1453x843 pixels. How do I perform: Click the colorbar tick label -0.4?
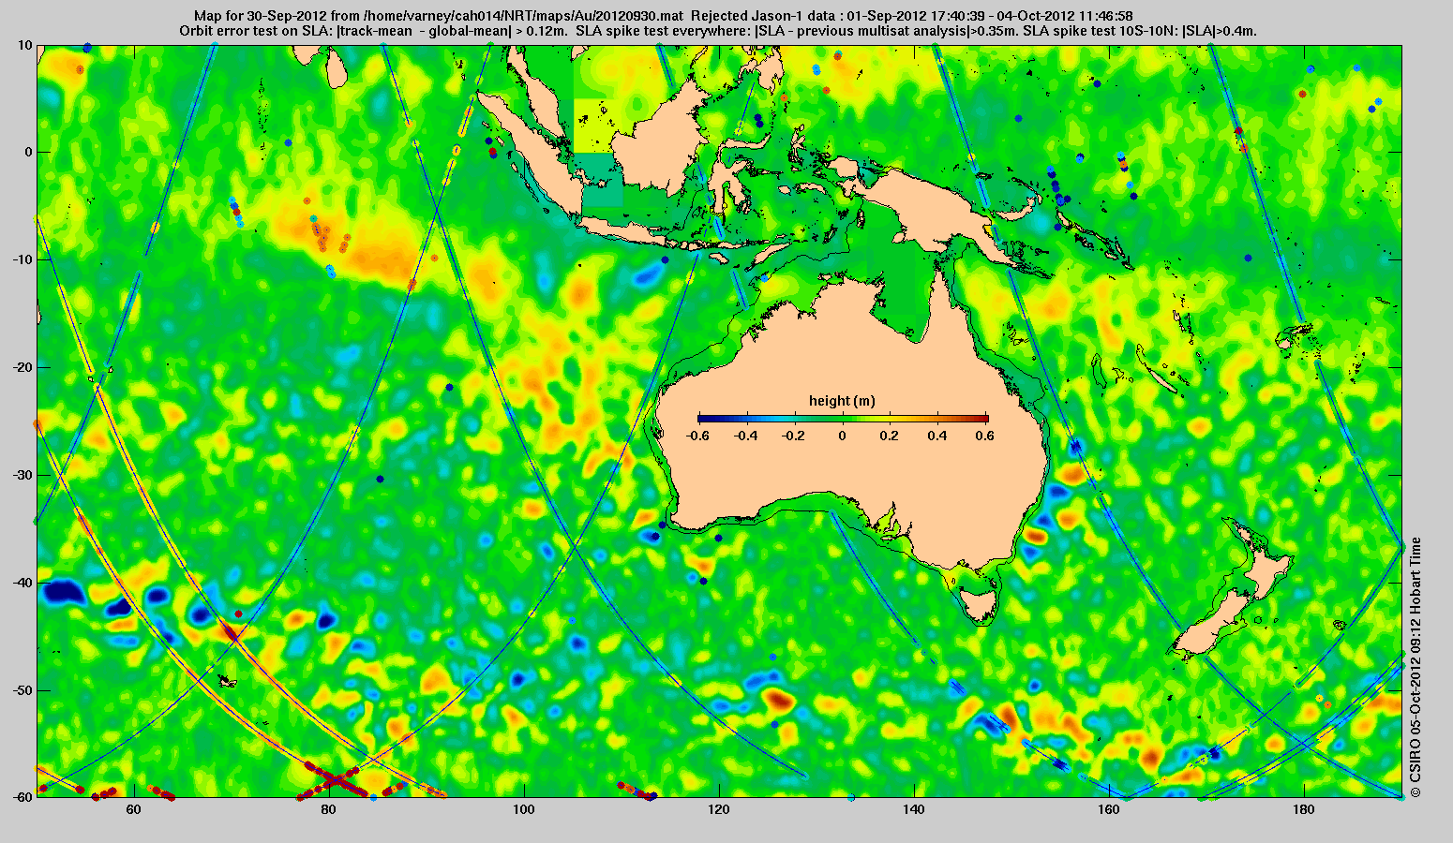(x=745, y=436)
